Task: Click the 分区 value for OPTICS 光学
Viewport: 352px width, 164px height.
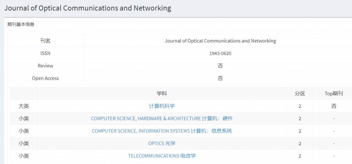Action: pyautogui.click(x=300, y=143)
